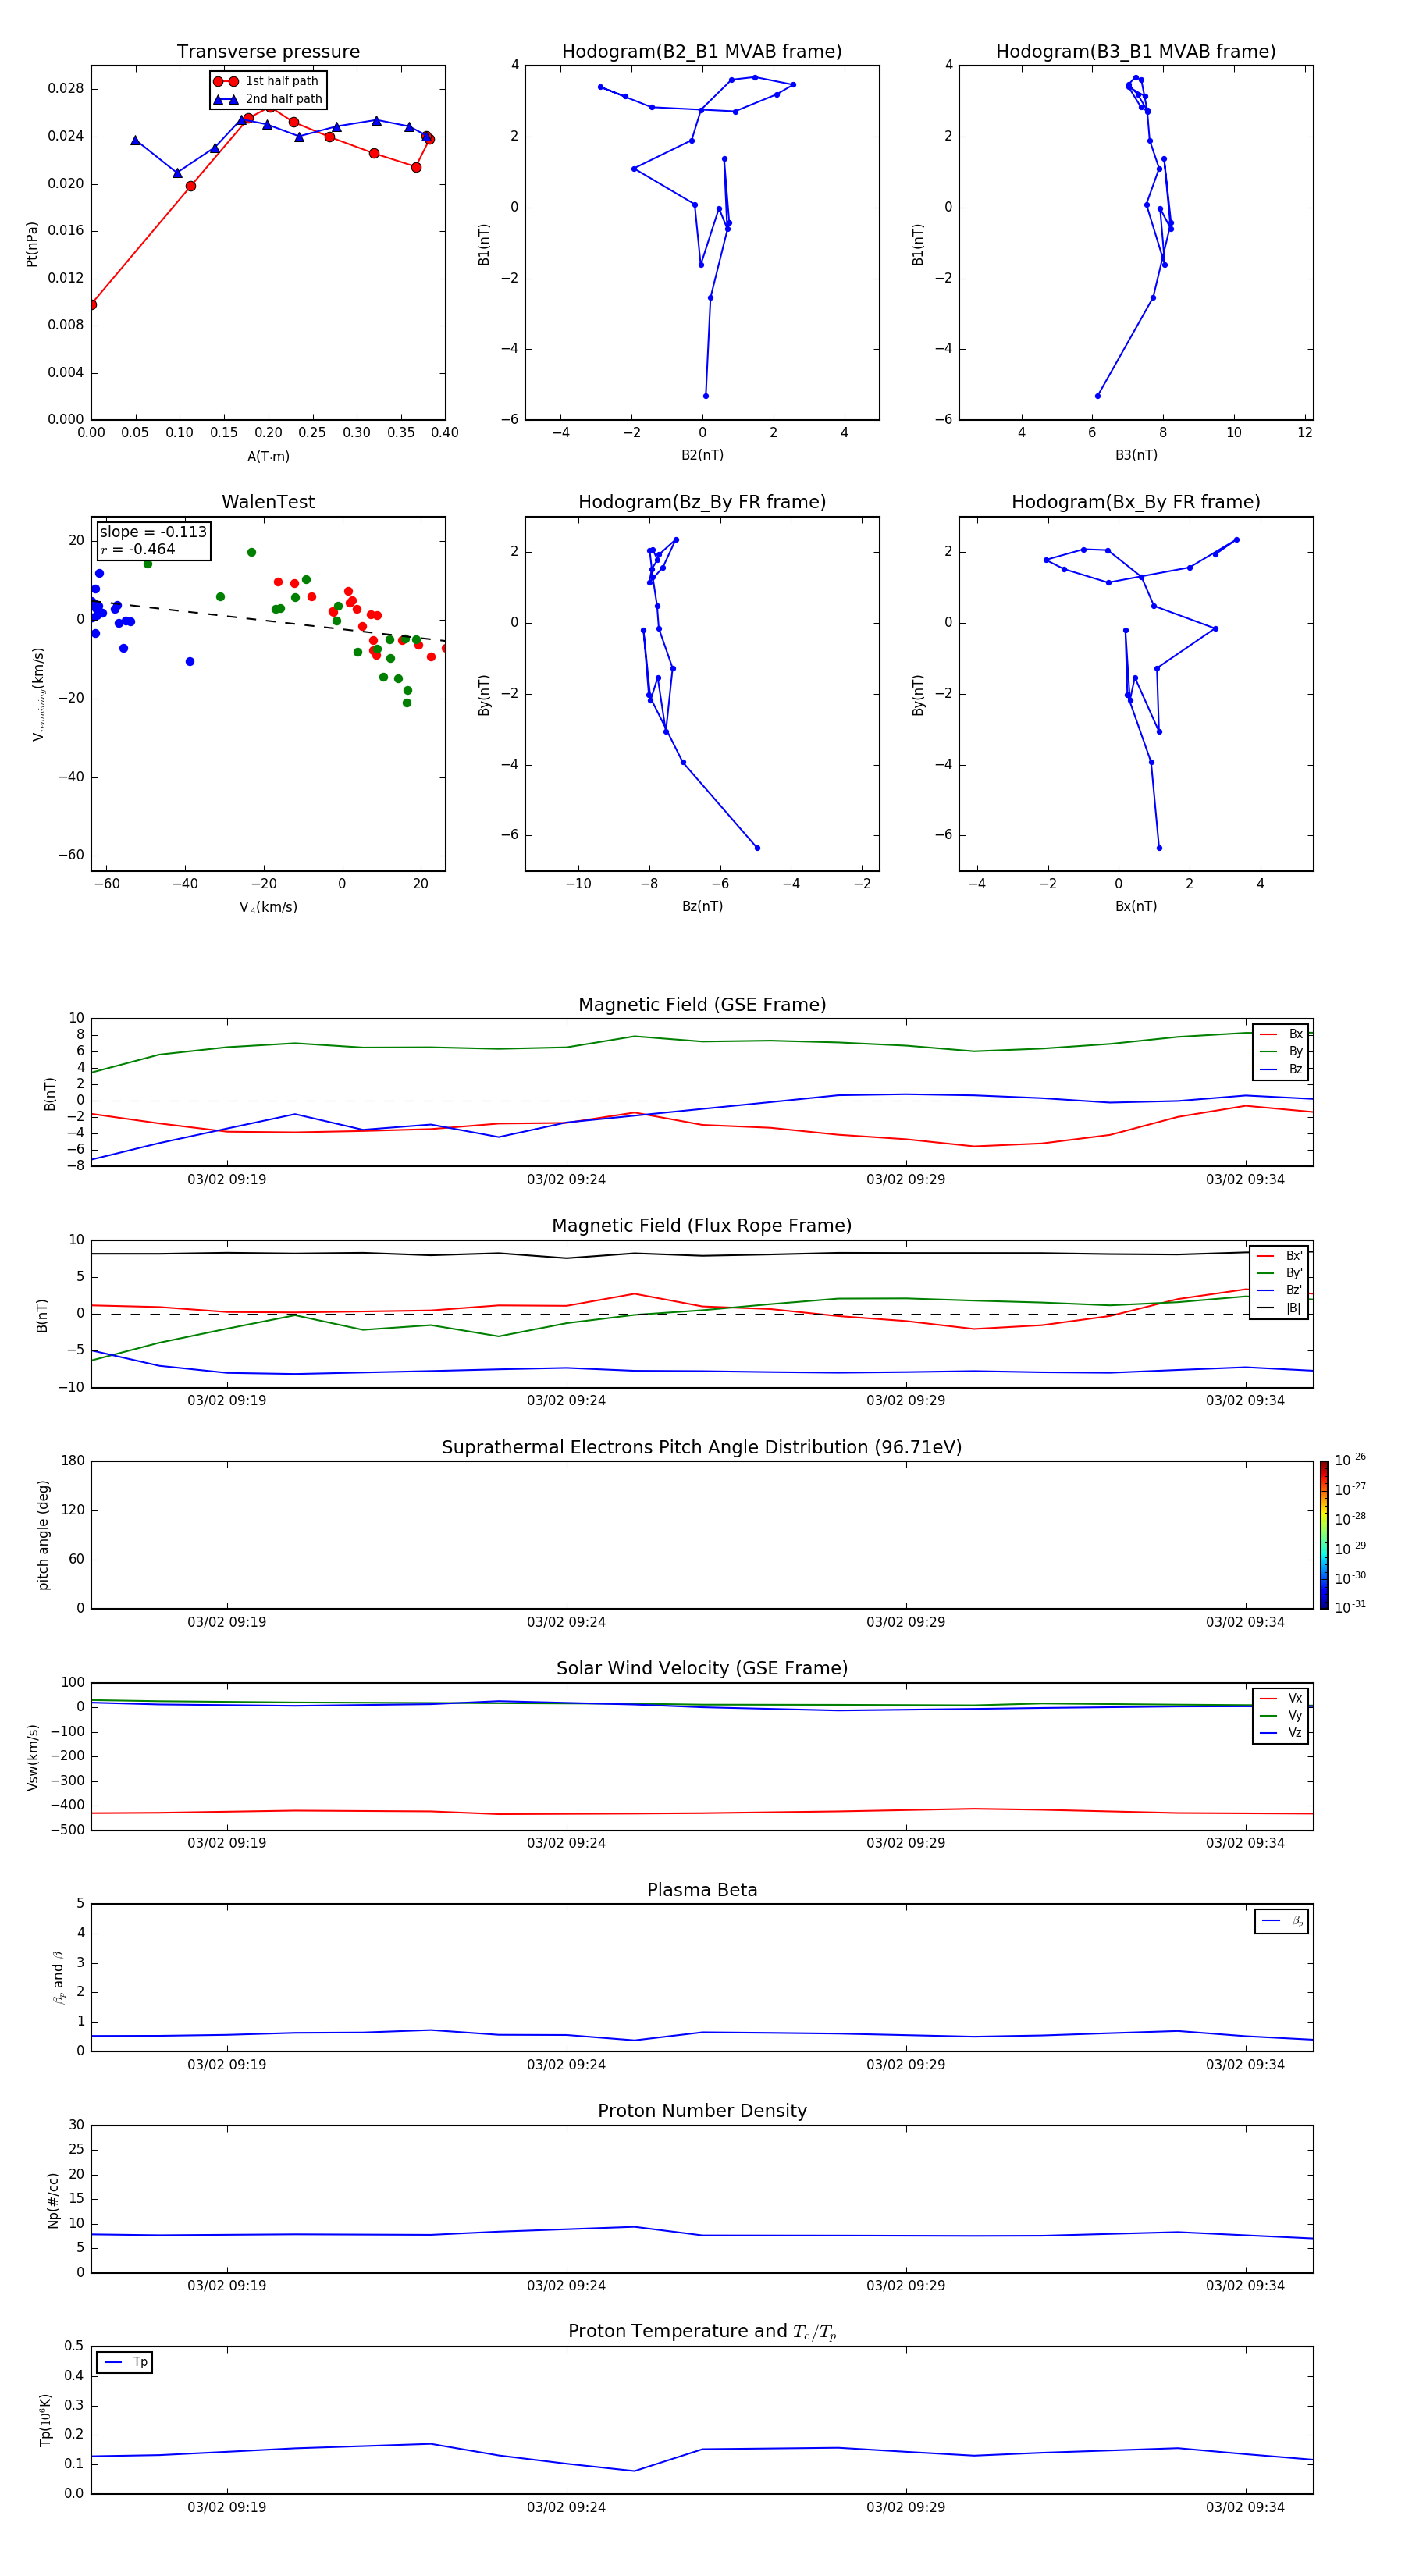1405x2576 pixels.
Task: Click the "Hodogram(B2_B1 MVAB frame)" title
Action: (x=702, y=52)
